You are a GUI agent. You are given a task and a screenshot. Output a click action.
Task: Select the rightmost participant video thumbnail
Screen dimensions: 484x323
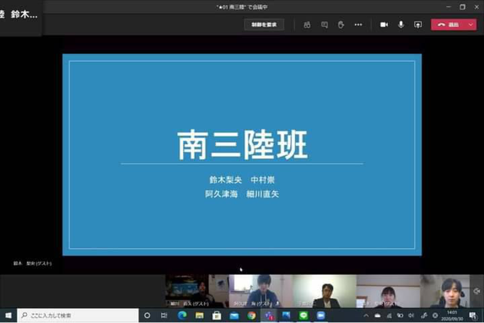[x=445, y=291]
